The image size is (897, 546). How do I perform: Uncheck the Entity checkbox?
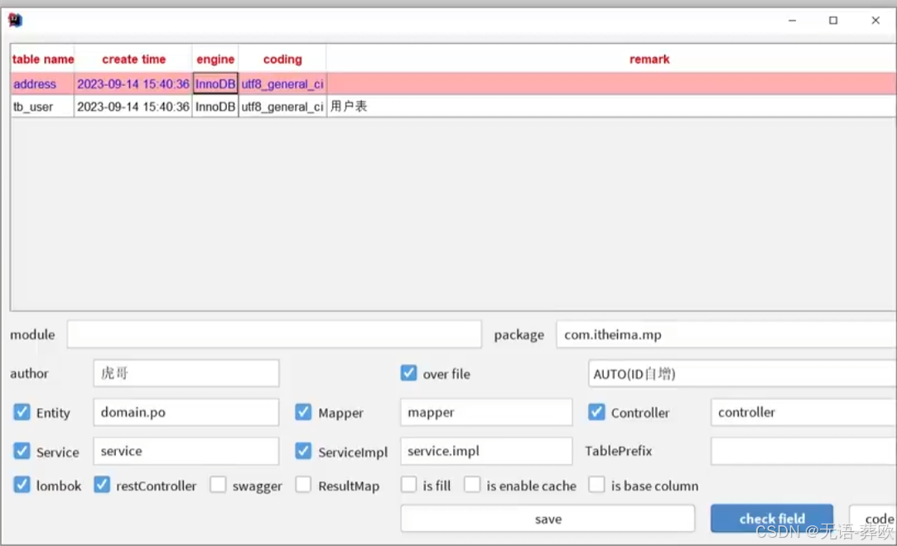21,412
